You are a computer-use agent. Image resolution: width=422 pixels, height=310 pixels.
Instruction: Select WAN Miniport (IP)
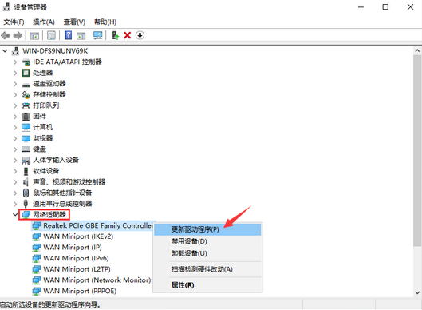pyautogui.click(x=73, y=248)
